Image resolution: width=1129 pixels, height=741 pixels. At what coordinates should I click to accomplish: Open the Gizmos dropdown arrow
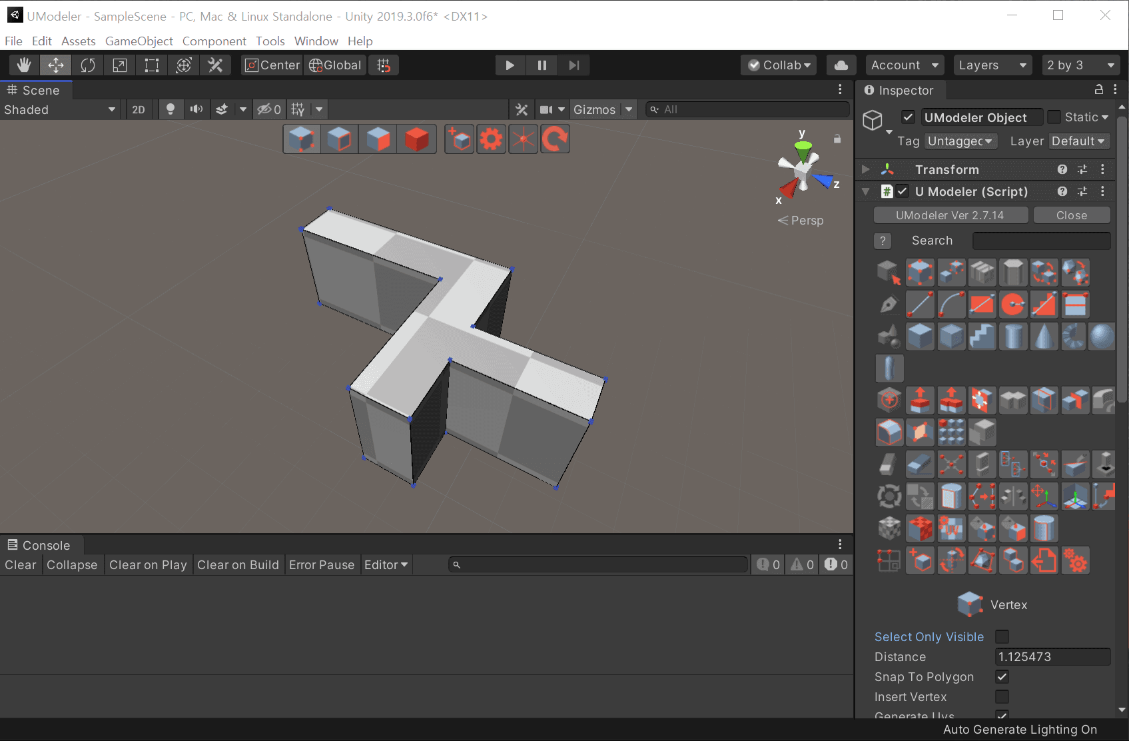(629, 109)
